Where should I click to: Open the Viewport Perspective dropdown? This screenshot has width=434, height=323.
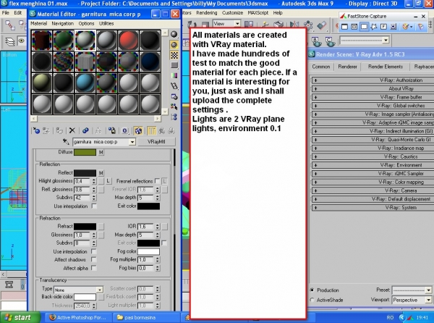pos(428,300)
